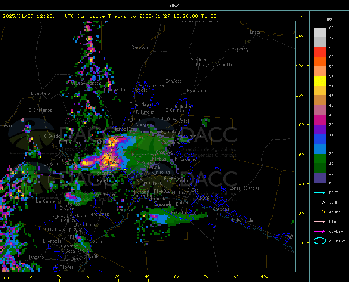Click the cyan 'current' ellipse icon
Screen dimensions: 349x282
point(320,241)
